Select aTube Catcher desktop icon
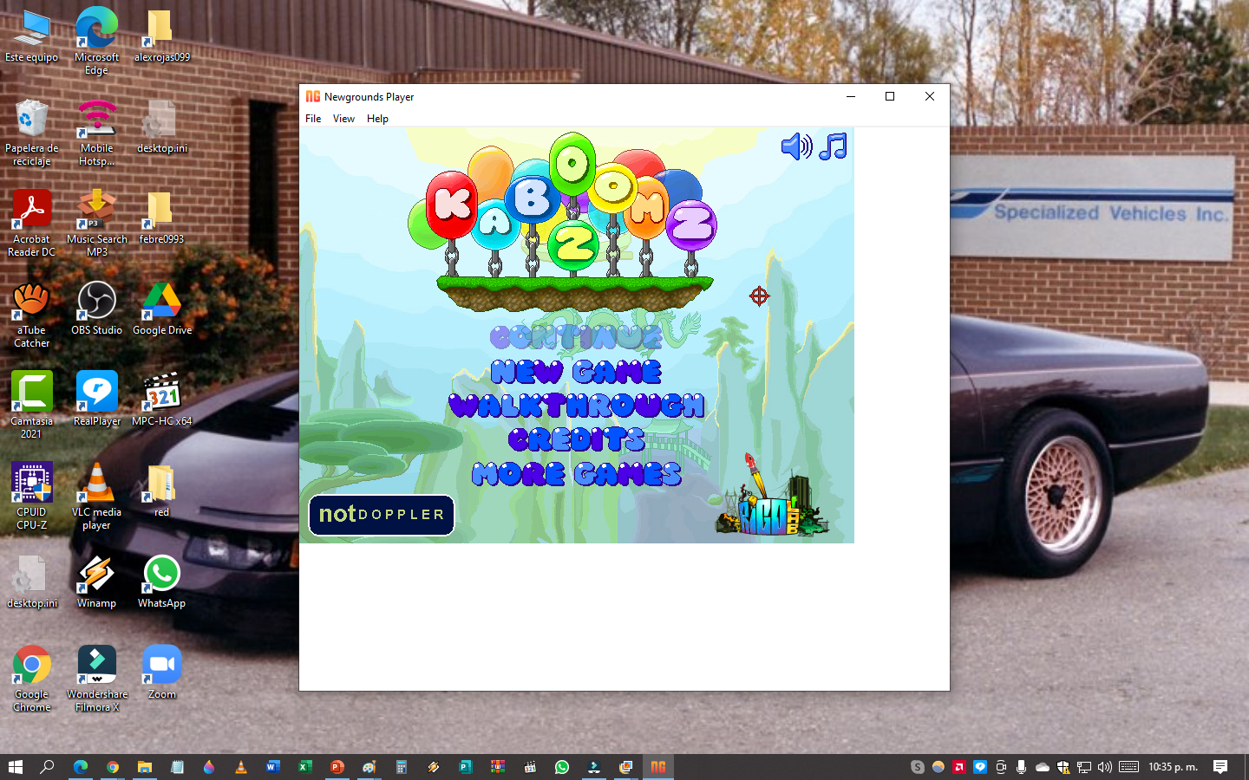 32,314
